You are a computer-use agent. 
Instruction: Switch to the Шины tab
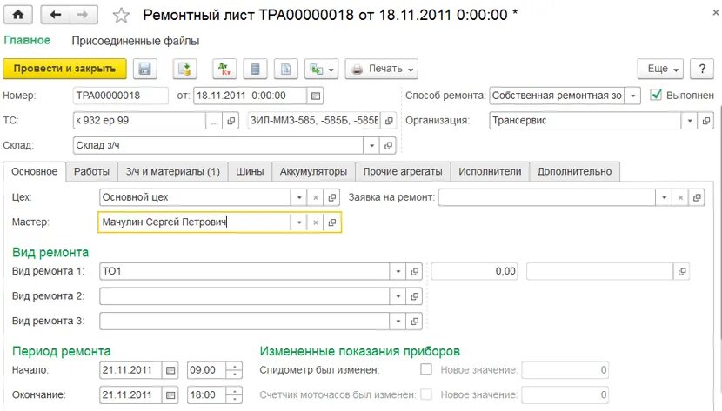250,171
